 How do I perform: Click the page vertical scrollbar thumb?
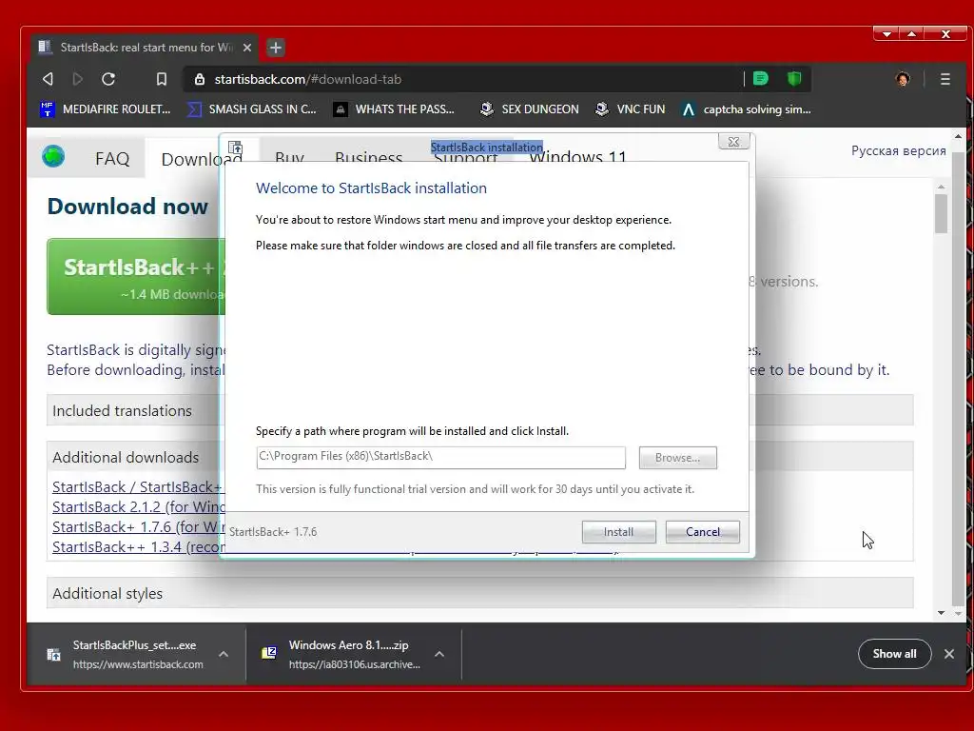(x=941, y=212)
